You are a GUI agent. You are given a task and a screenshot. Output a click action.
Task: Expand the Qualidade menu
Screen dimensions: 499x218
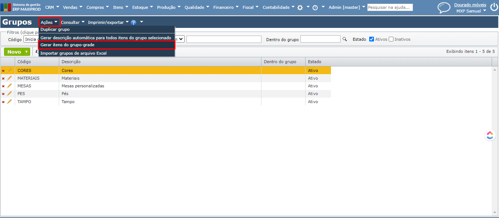coord(197,7)
